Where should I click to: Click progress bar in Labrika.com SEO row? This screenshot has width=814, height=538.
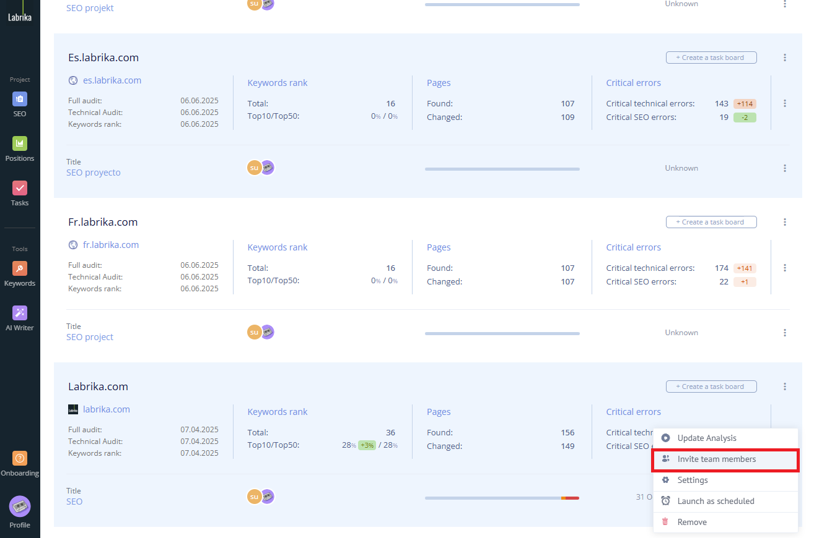tap(502, 498)
